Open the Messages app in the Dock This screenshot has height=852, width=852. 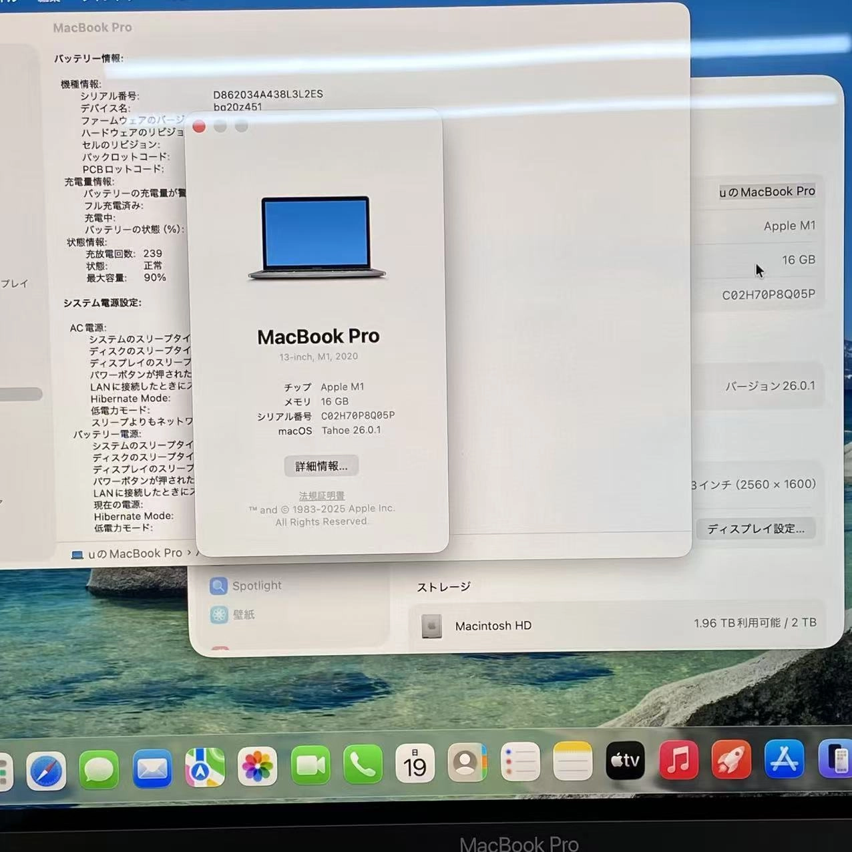click(99, 768)
